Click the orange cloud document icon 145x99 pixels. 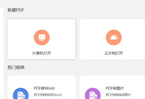tap(114, 37)
